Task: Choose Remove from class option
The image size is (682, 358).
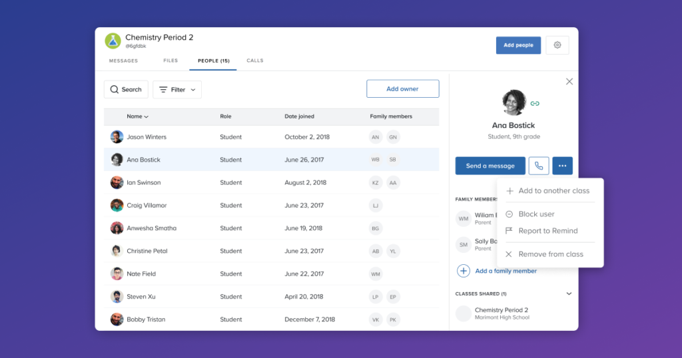Action: [550, 254]
